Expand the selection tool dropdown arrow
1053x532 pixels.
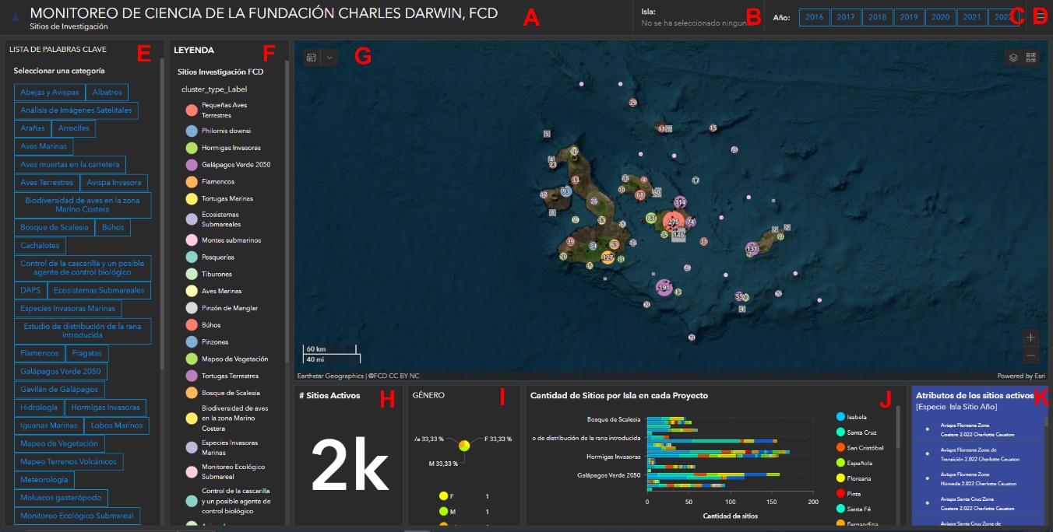[329, 58]
